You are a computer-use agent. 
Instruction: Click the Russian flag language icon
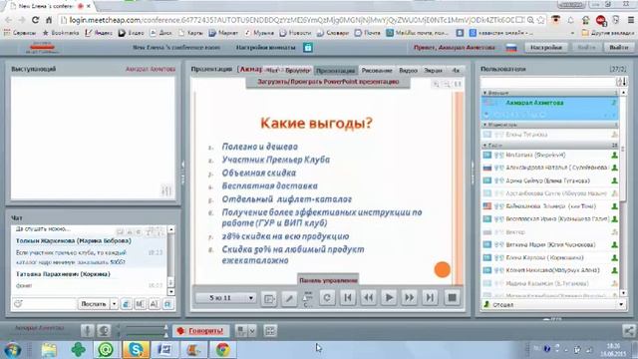(x=511, y=48)
